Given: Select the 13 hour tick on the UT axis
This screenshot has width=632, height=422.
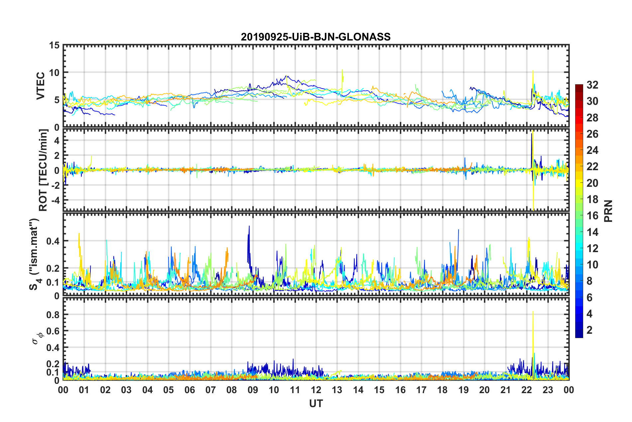Looking at the screenshot, I should (337, 390).
